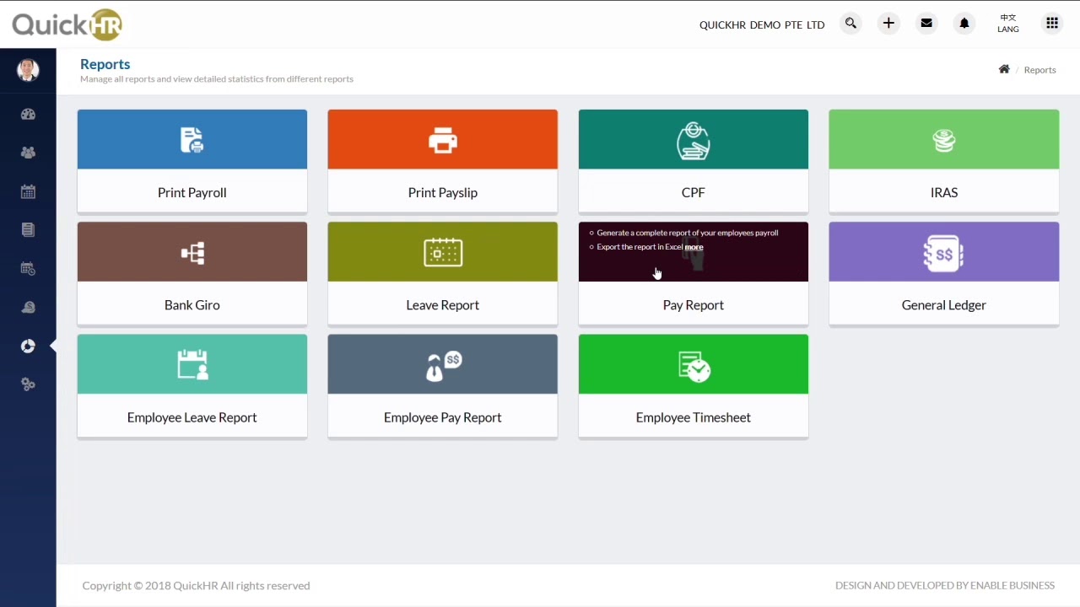This screenshot has height=607, width=1080.
Task: Open calendar-clock icon in sidebar
Action: [x=28, y=269]
